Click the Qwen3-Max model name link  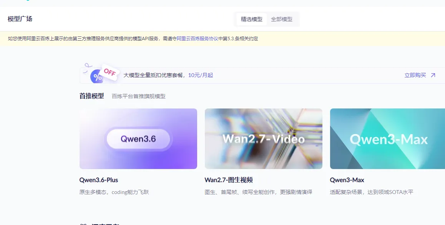click(347, 180)
